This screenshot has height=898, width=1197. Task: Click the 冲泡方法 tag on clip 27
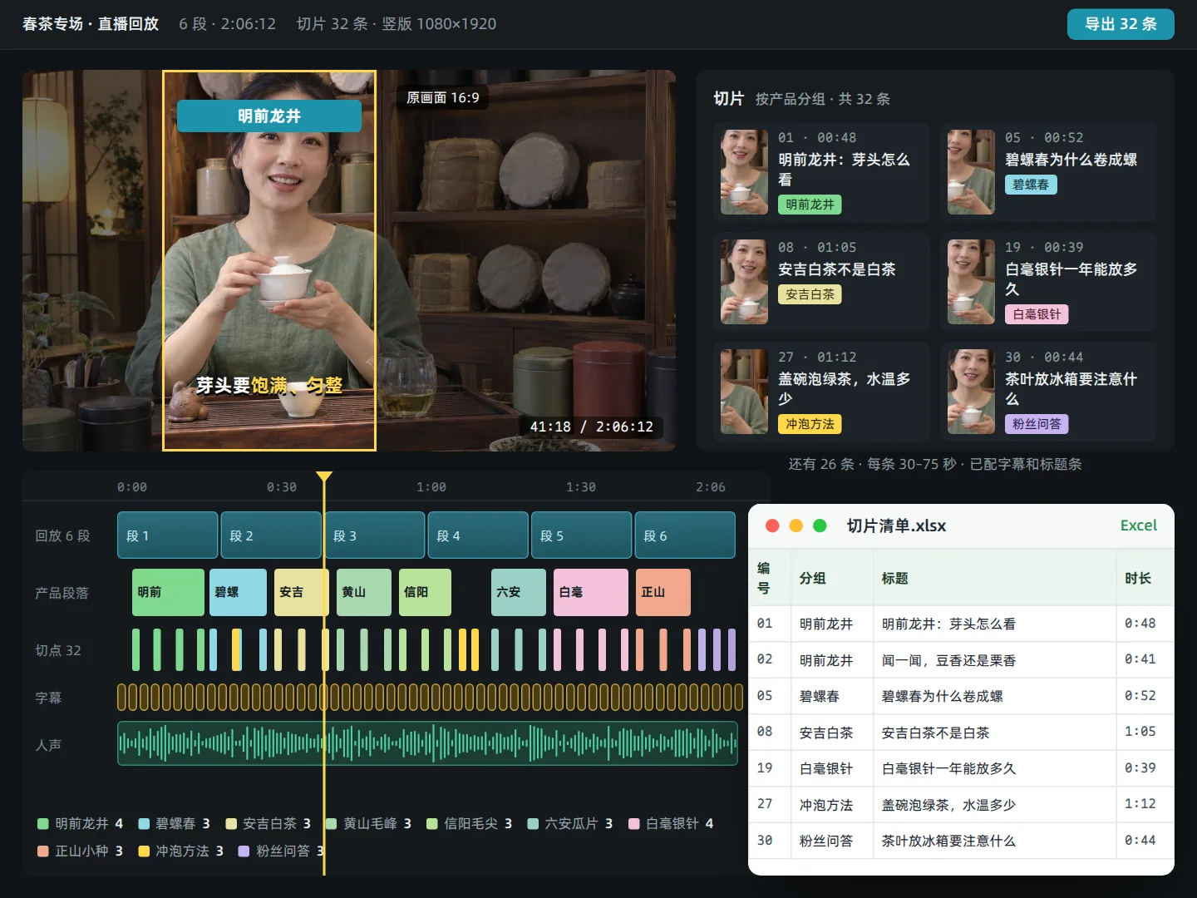810,424
